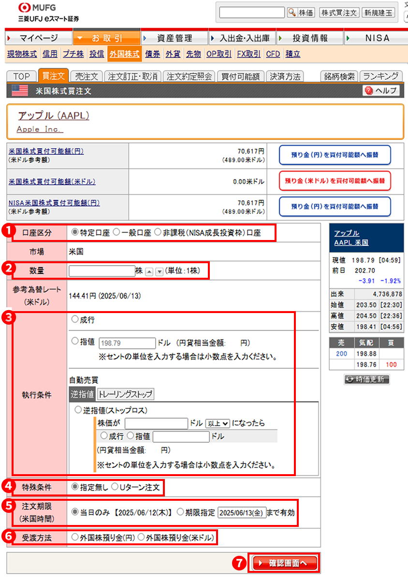Refresh quotes with 時価更新 button
The image size is (408, 584).
(366, 379)
